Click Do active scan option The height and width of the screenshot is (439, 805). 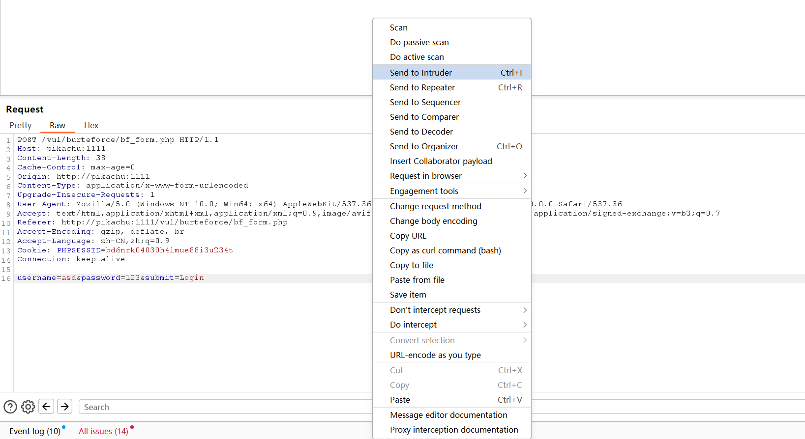point(417,57)
